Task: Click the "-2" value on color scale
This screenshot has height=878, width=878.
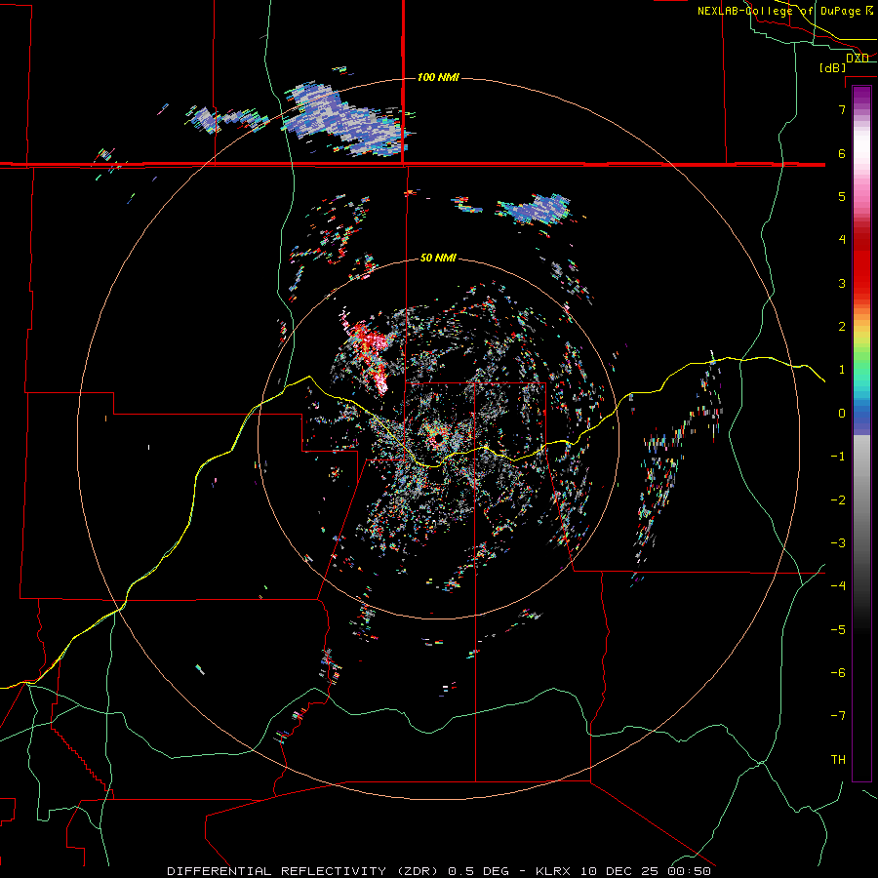Action: (x=838, y=500)
